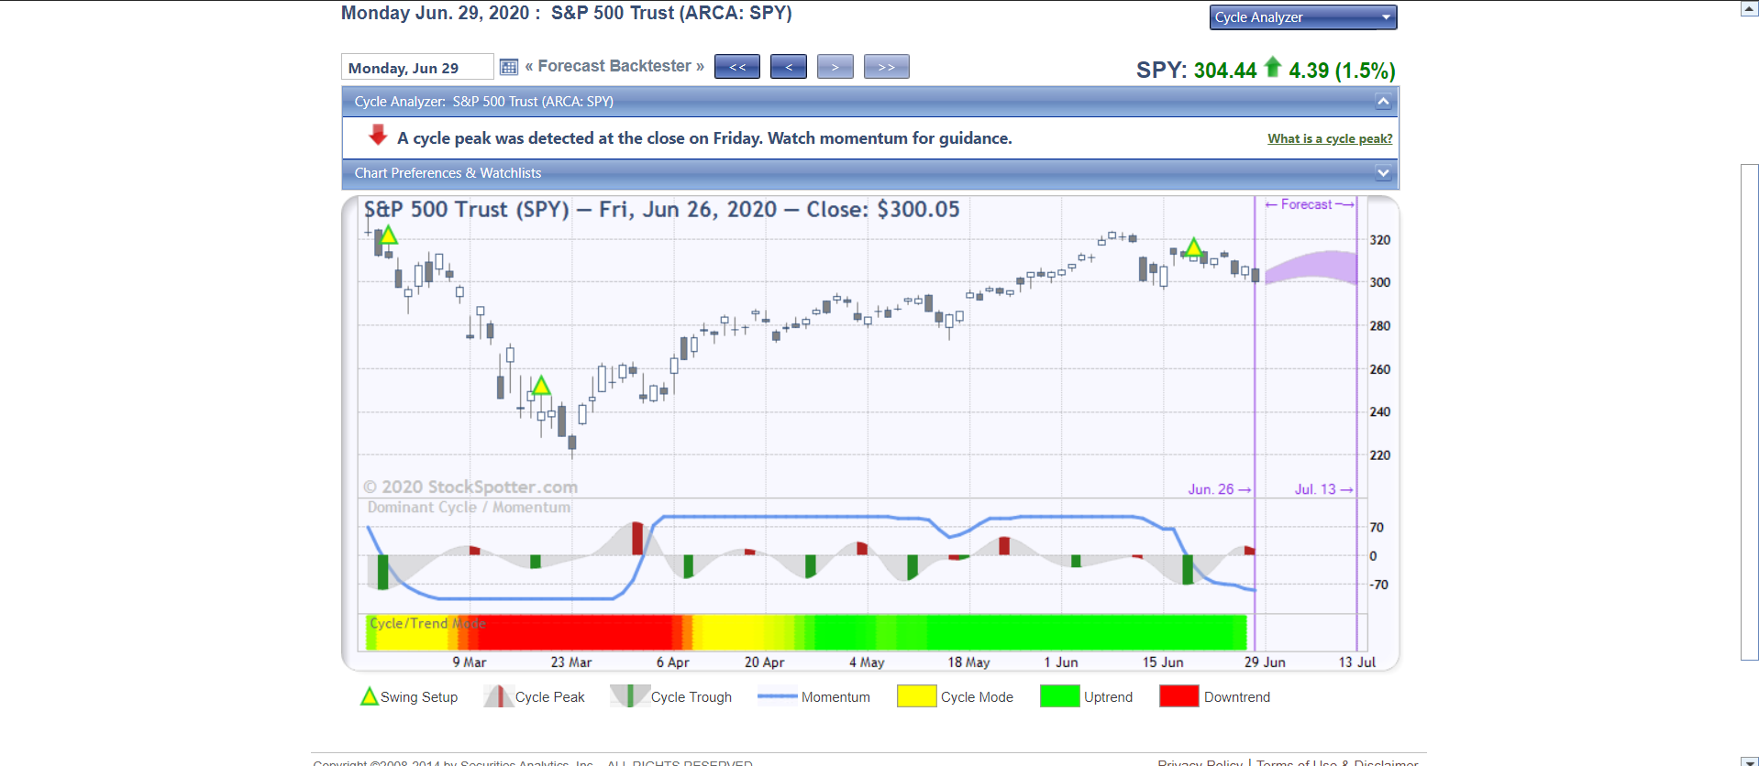
Task: Expand Chart Preferences & Watchlists panel
Action: [x=1383, y=173]
